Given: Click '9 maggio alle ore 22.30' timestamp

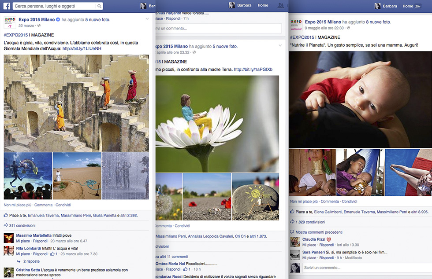Looking at the screenshot, I should [x=324, y=28].
